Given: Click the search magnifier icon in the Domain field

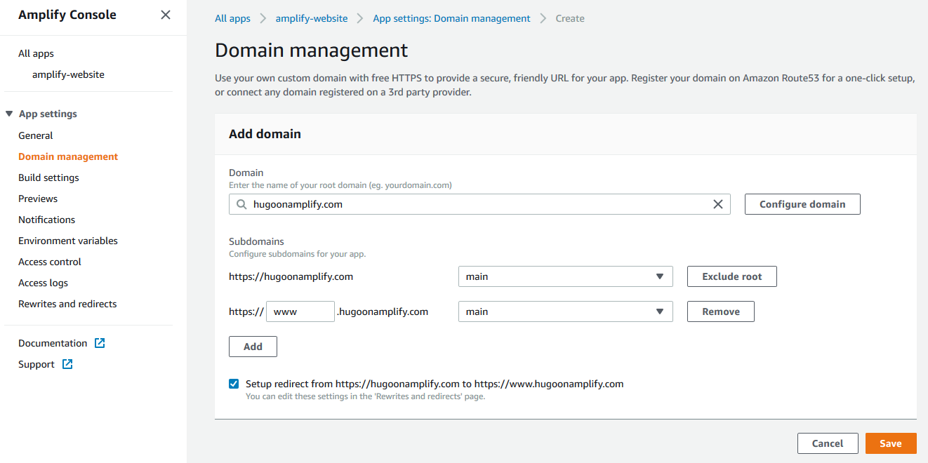Looking at the screenshot, I should click(x=241, y=204).
